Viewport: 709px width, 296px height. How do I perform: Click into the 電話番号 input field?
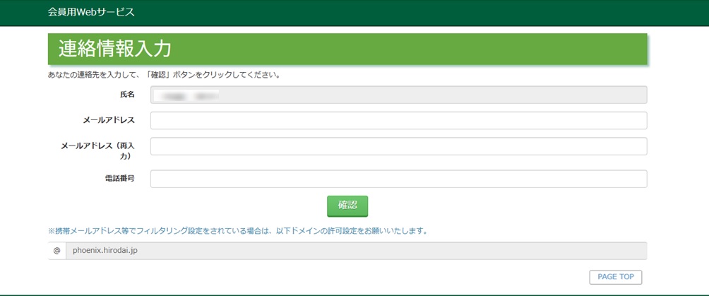[398, 179]
